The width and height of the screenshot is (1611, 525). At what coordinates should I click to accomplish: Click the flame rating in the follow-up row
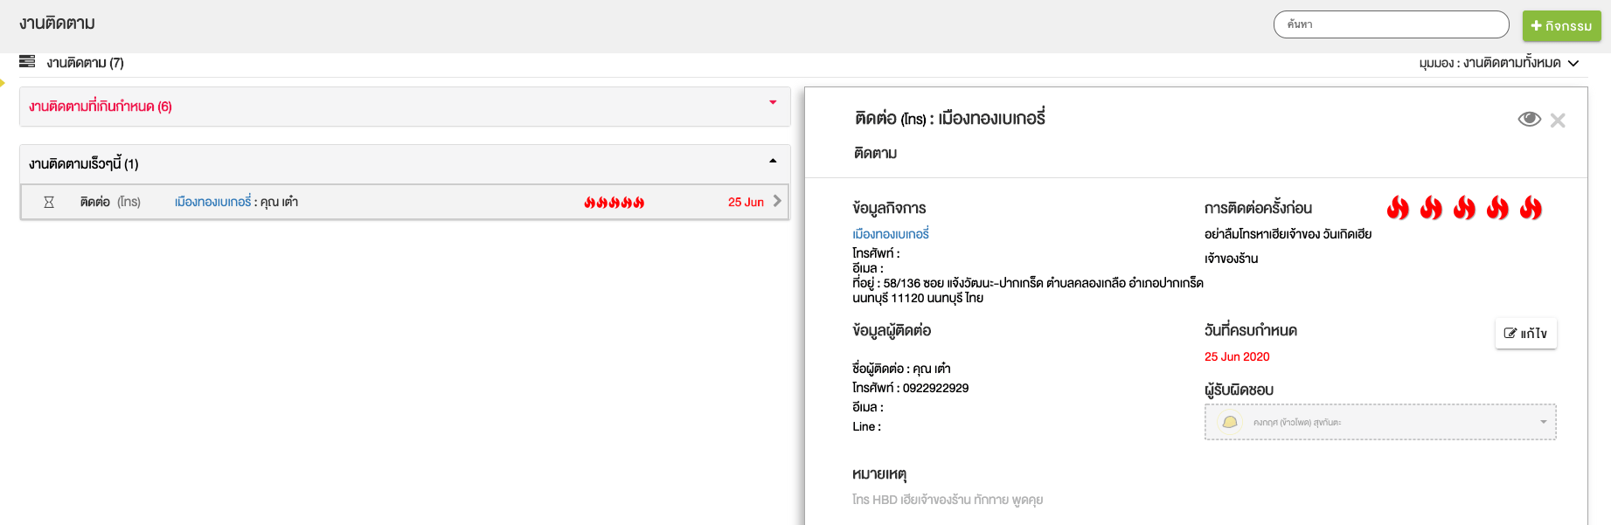[614, 203]
